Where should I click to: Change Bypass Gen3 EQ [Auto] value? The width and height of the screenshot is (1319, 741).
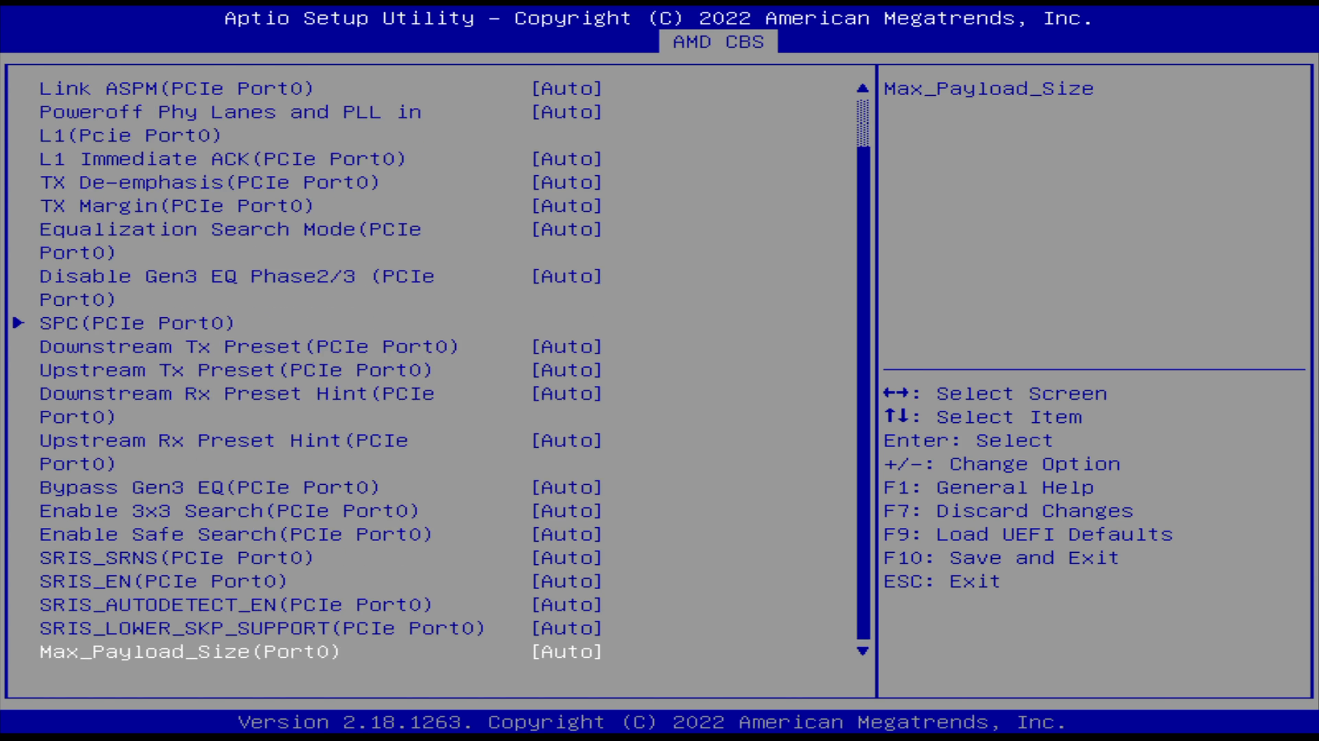pos(567,487)
